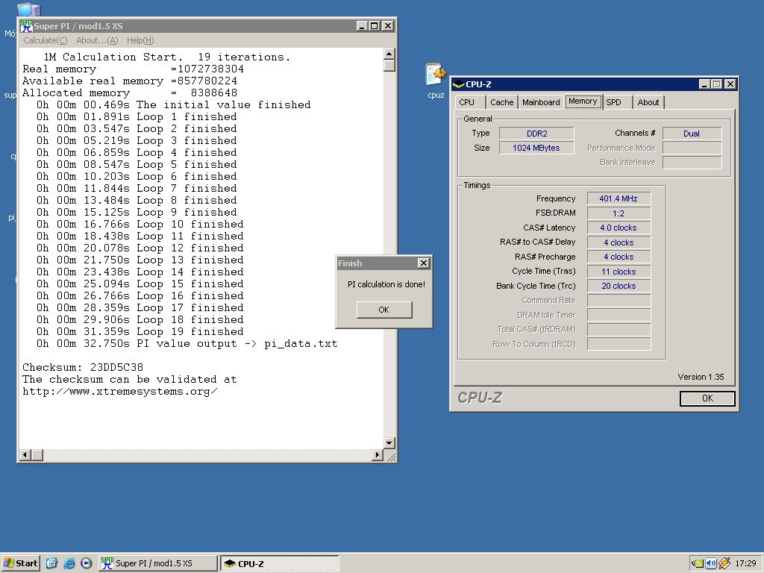The image size is (764, 573).
Task: Click the CPU-Z title bar chip icon
Action: point(459,84)
